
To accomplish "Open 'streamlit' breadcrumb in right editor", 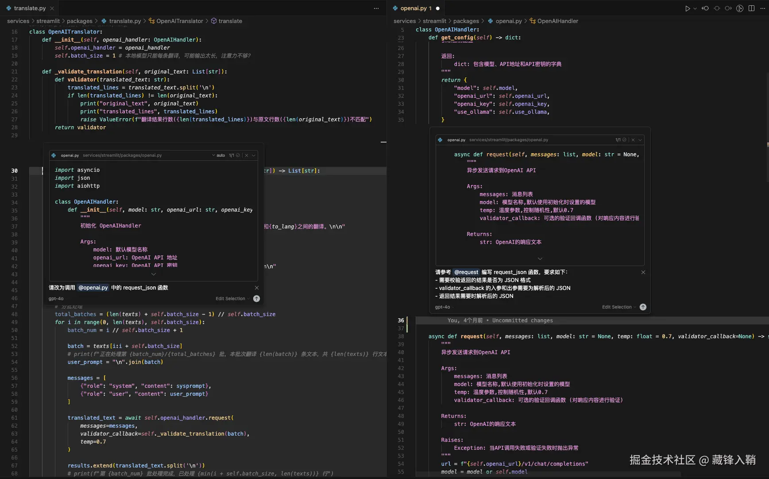I will click(434, 21).
